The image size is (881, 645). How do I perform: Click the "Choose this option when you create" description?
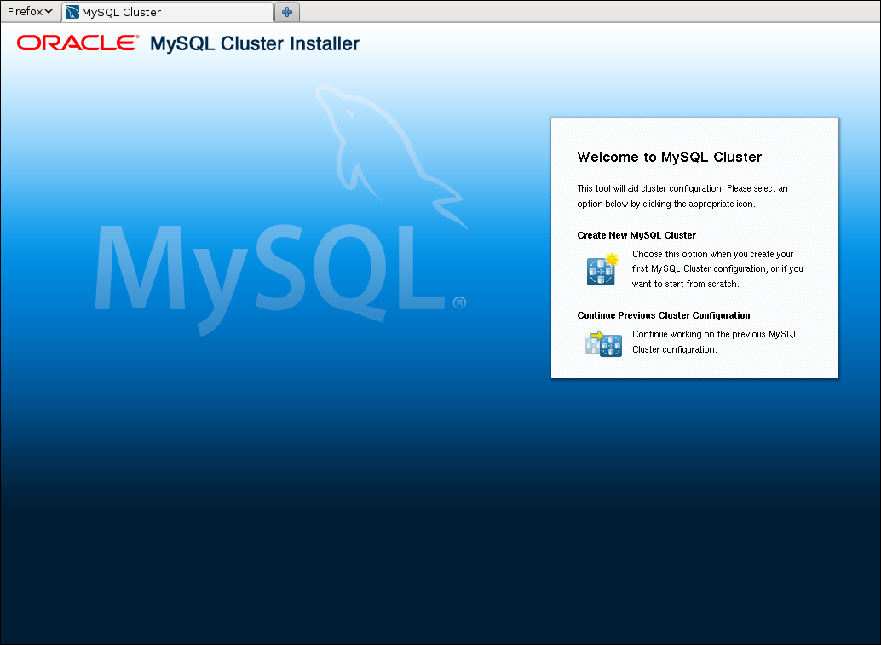pyautogui.click(x=712, y=254)
